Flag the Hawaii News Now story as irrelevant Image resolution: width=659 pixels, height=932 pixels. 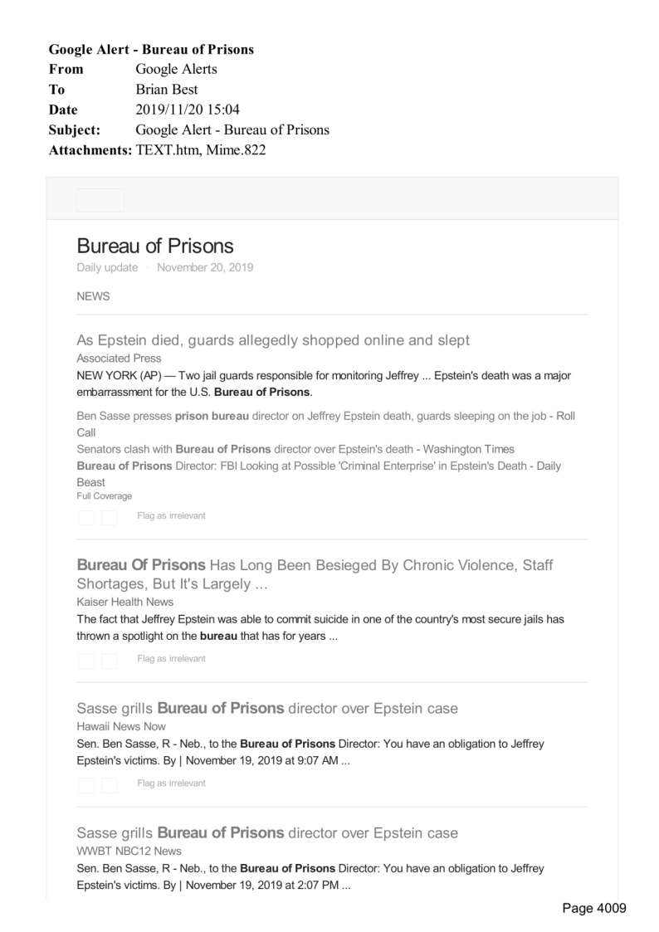171,783
